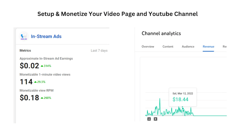Image resolution: width=244 pixels, height=137 pixels.
Task: Click the highlighted data point on chart
Action: (183, 108)
